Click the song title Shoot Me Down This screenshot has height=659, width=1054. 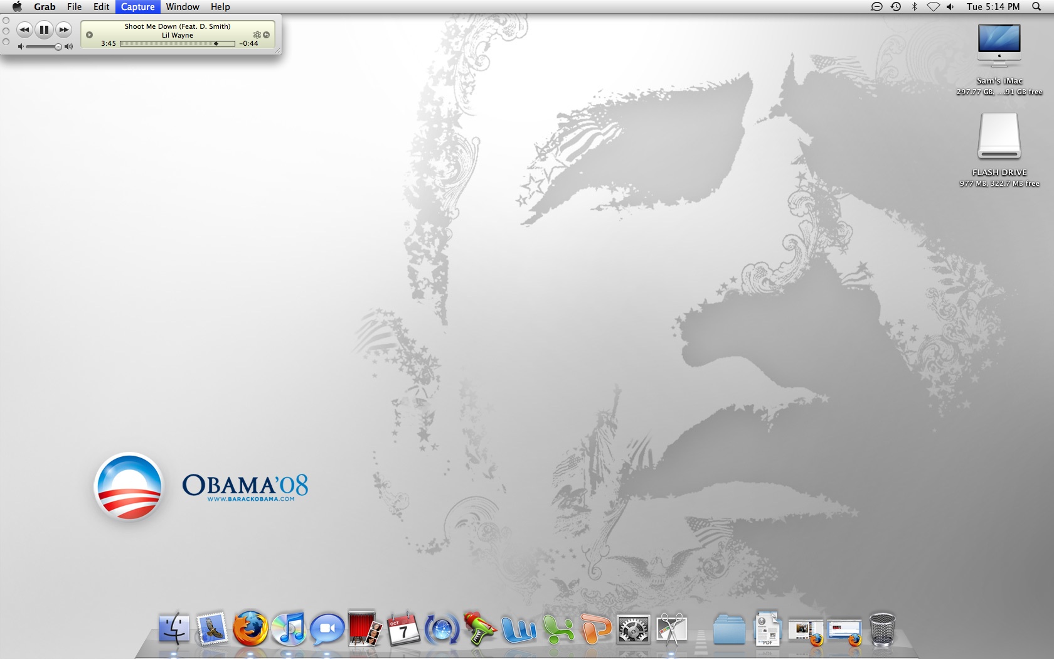pyautogui.click(x=178, y=26)
